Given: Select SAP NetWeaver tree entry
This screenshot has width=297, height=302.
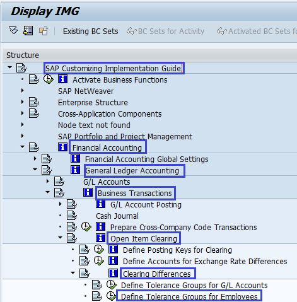Looking at the screenshot, I should 86,91.
